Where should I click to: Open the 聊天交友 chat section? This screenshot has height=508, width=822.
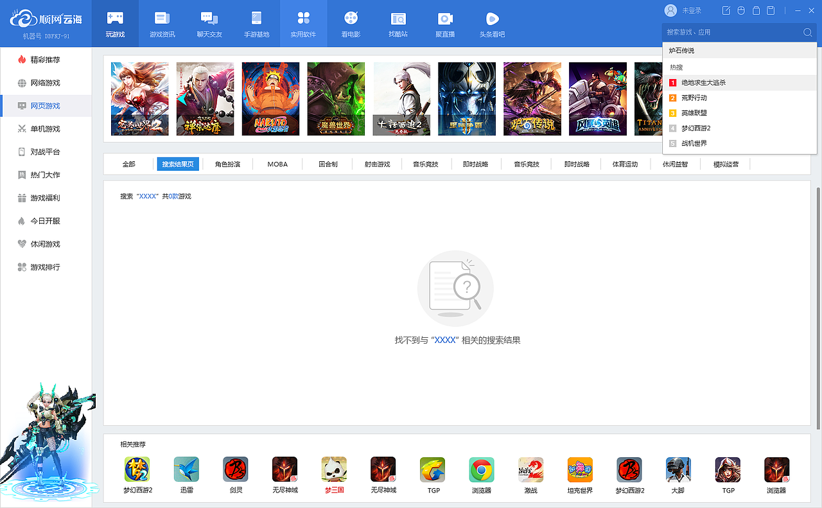point(209,24)
